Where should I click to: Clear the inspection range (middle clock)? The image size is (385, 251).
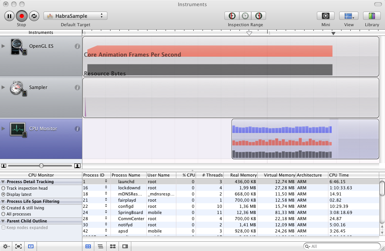245,16
